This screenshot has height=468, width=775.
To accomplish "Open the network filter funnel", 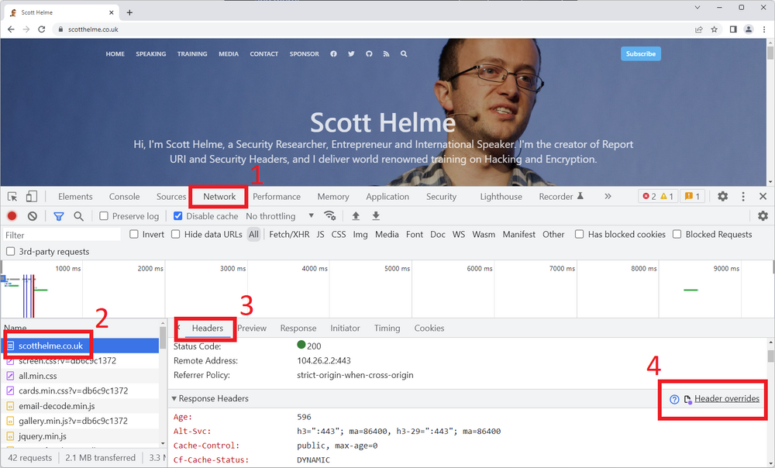I will pyautogui.click(x=58, y=216).
